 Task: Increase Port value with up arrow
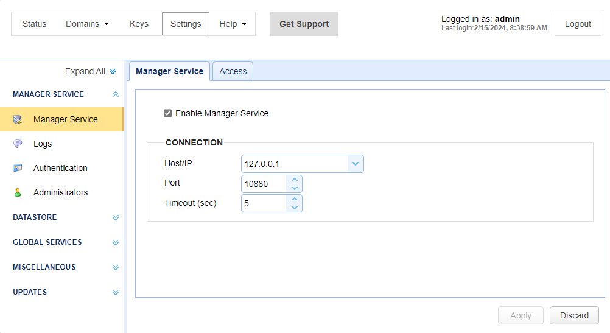[x=295, y=180]
